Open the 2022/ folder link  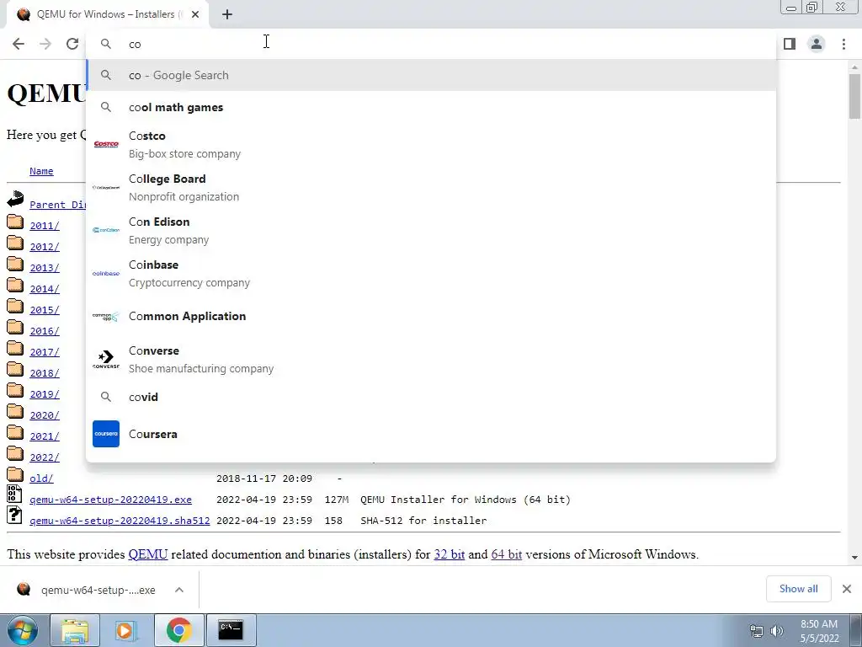45,457
